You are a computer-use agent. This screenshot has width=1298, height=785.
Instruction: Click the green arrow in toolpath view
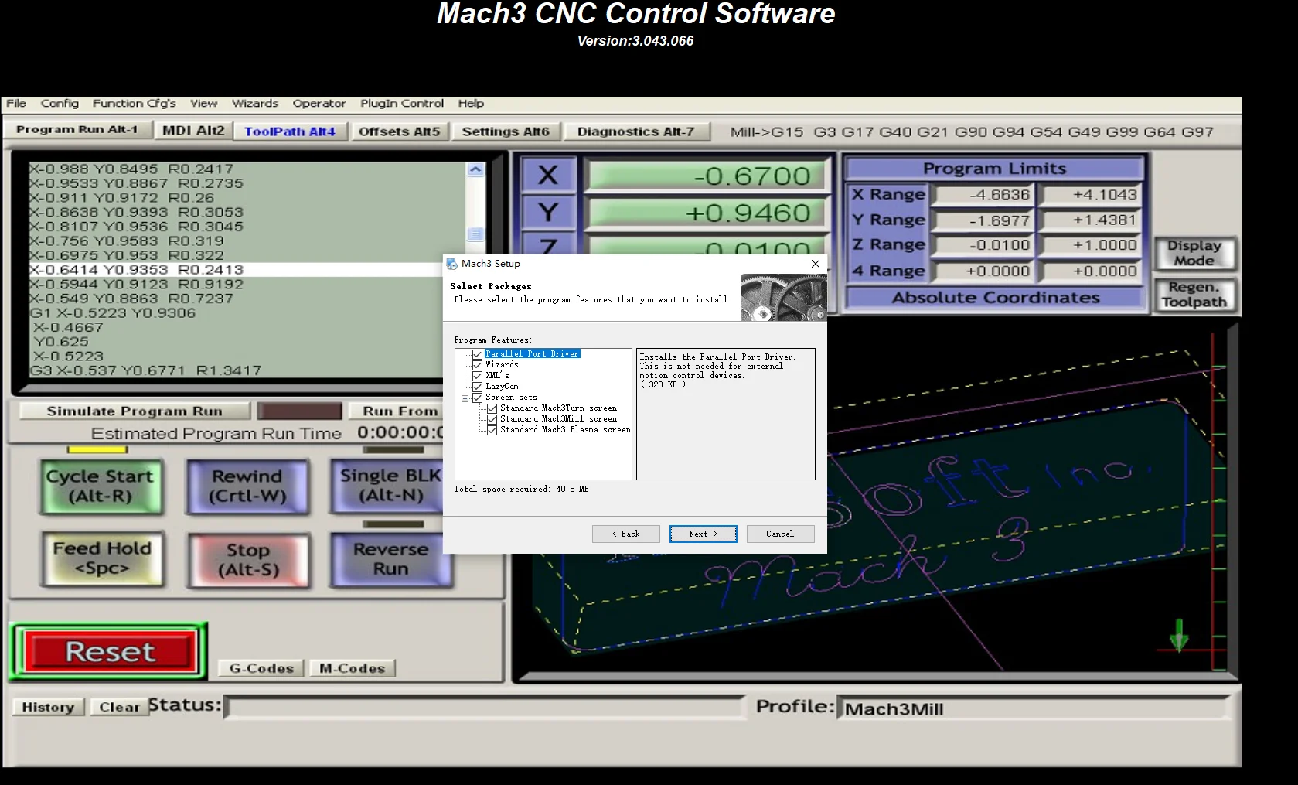[1179, 636]
